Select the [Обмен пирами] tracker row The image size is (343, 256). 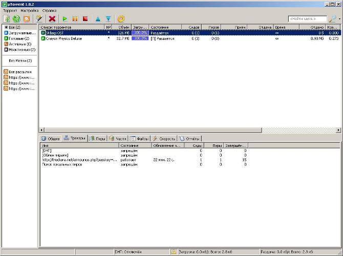click(x=144, y=155)
